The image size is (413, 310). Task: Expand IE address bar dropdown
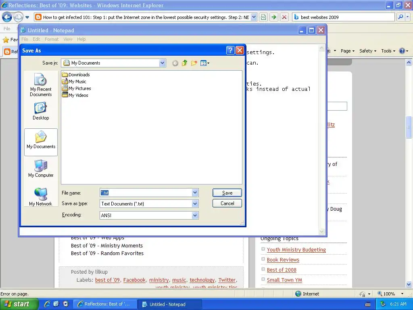[x=254, y=17]
